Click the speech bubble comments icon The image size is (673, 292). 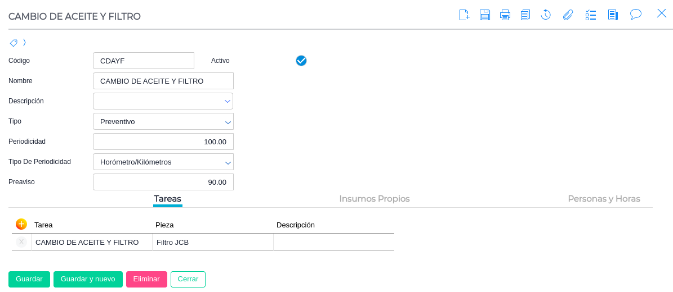[636, 15]
